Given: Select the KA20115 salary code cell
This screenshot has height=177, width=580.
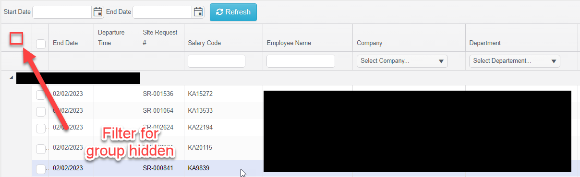Looking at the screenshot, I should coord(200,147).
